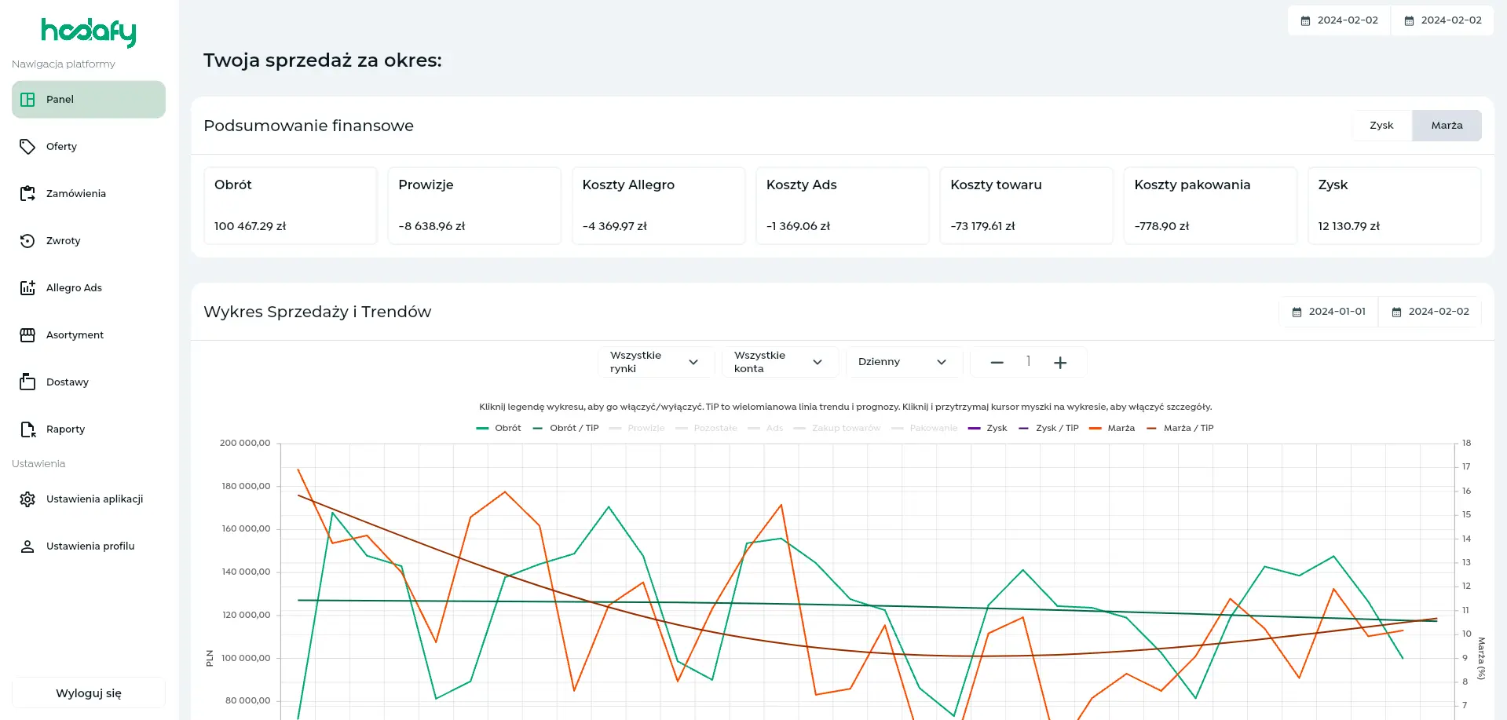Click the Asortyment store icon
Viewport: 1507px width, 720px height.
click(27, 335)
